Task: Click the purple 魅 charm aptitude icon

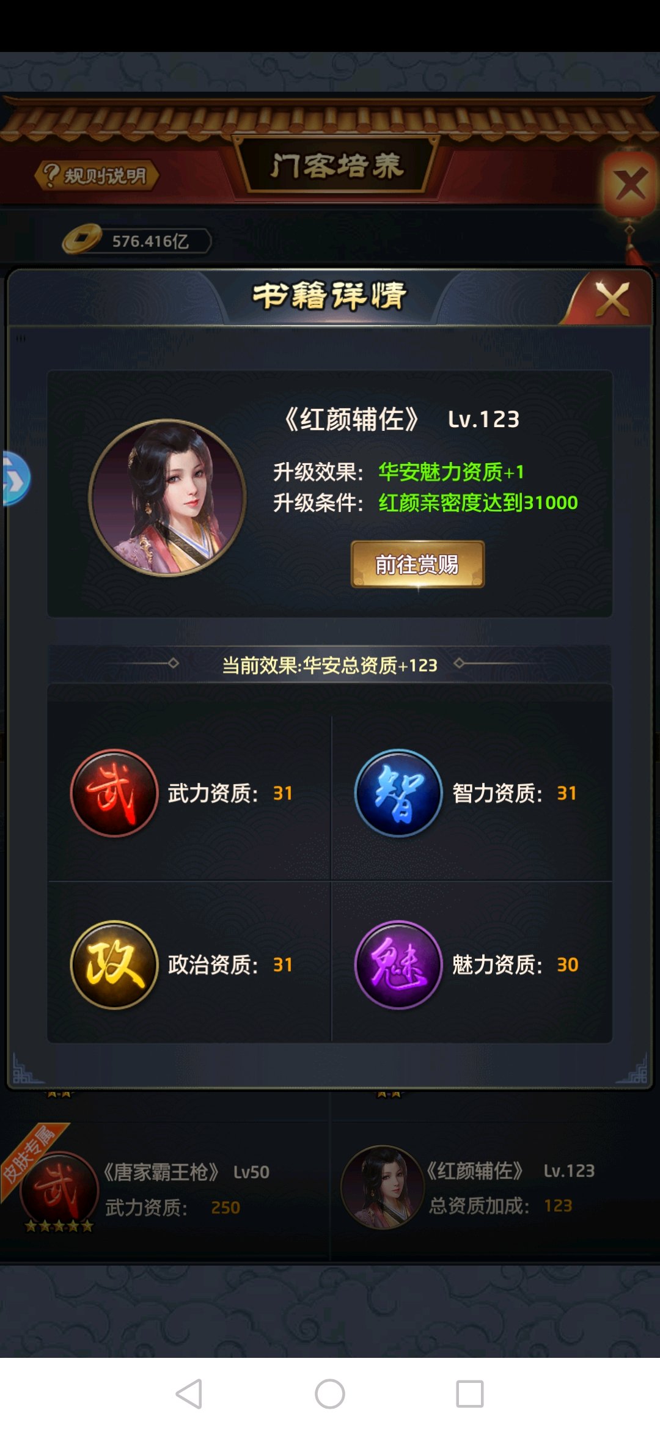Action: point(398,964)
